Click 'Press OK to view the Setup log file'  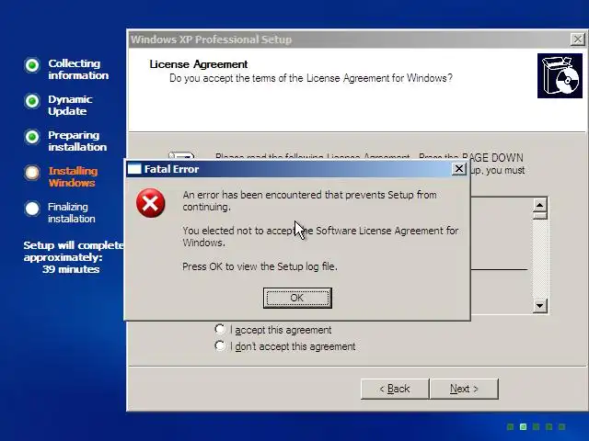tap(260, 266)
